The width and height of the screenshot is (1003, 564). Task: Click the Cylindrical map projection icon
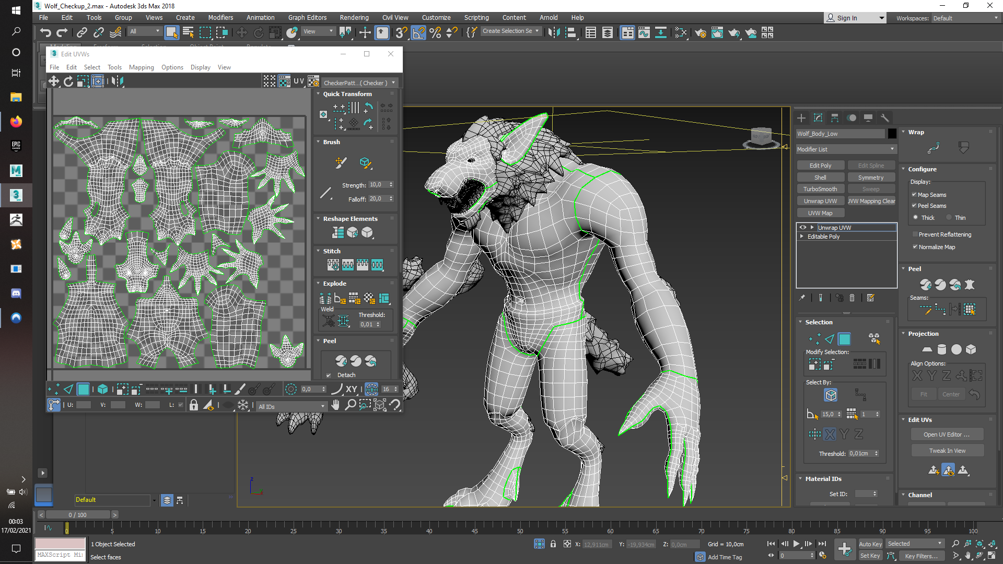pos(942,349)
